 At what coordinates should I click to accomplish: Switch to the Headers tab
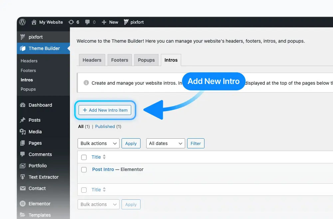(92, 60)
